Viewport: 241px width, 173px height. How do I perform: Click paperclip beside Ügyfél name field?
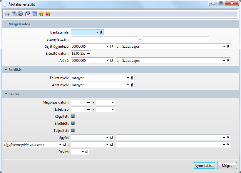pos(228,138)
